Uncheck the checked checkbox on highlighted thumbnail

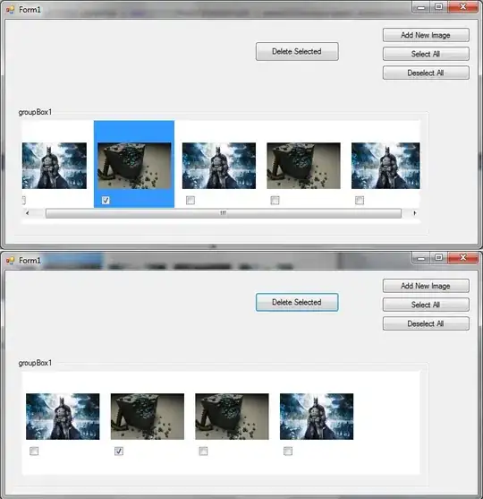click(106, 200)
